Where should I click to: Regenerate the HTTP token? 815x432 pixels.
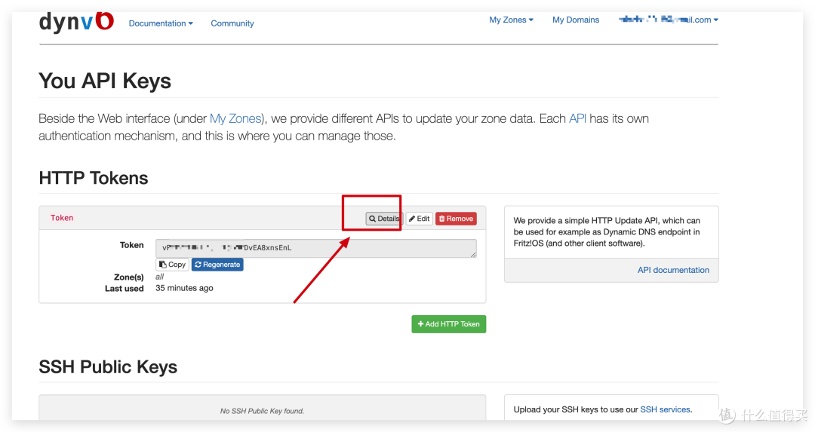tap(217, 265)
